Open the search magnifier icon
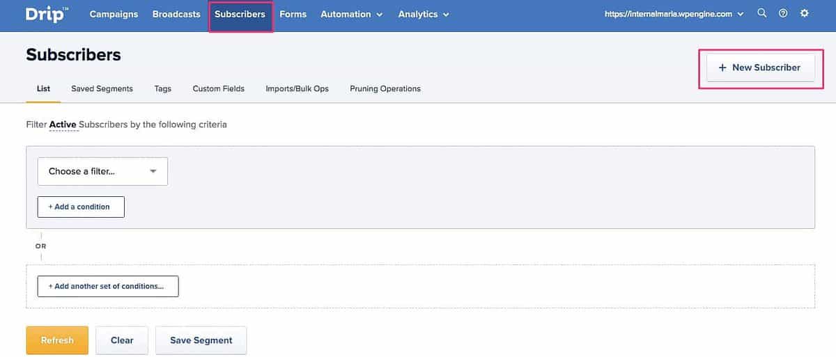Screen dimensions: 836x357 tap(762, 13)
